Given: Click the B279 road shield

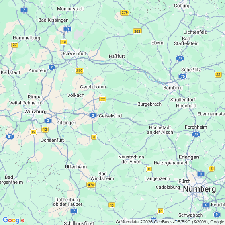Looking at the screenshot, I should pyautogui.click(x=125, y=12).
